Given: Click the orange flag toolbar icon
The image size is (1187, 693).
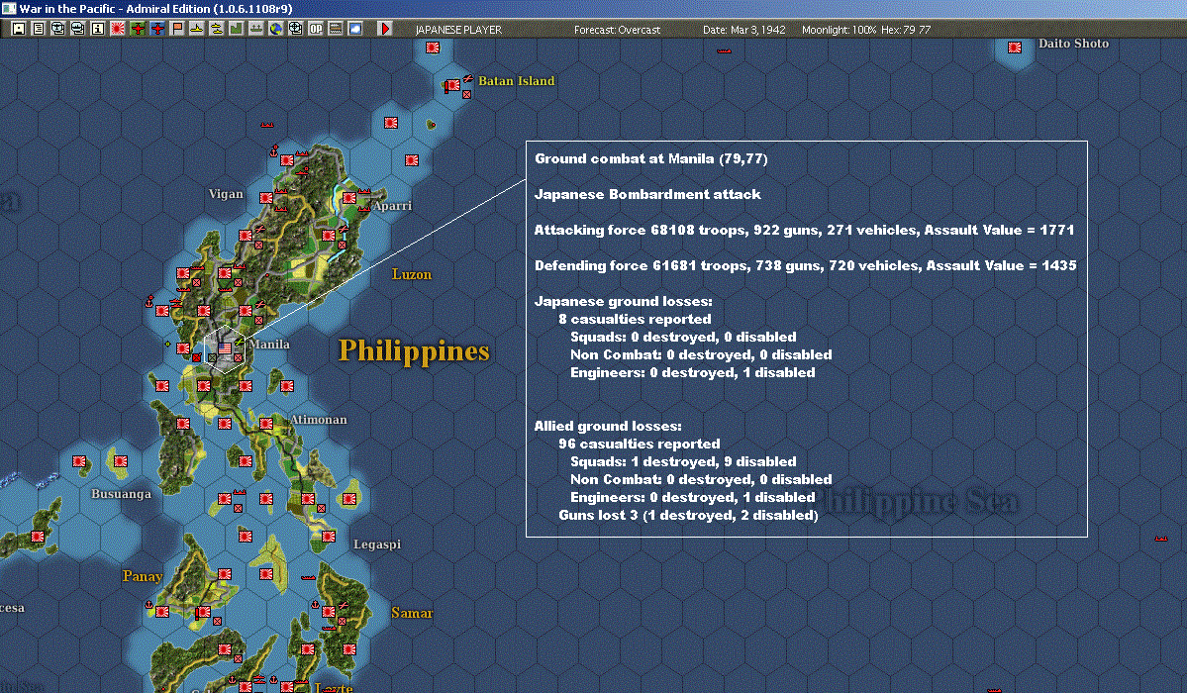Looking at the screenshot, I should pos(177,29).
